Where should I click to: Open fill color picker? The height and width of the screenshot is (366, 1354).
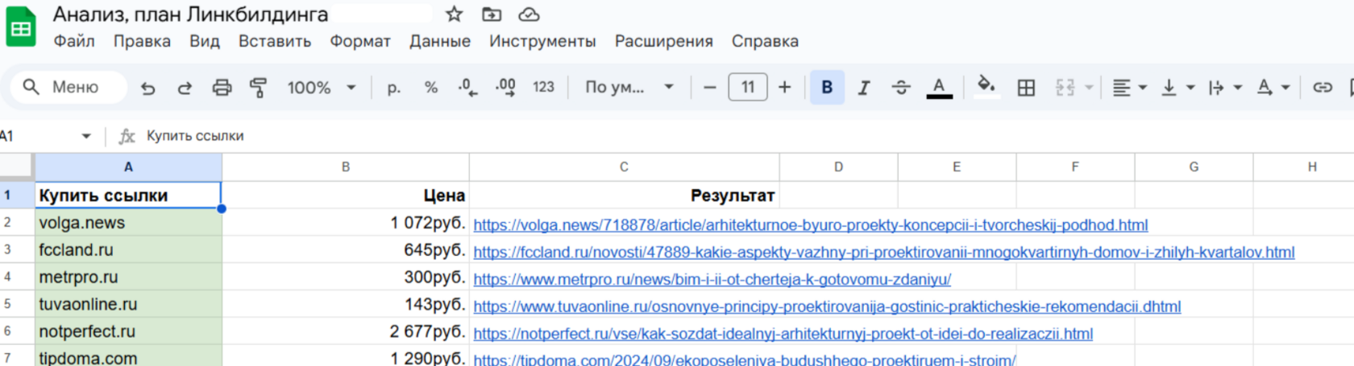pos(986,87)
